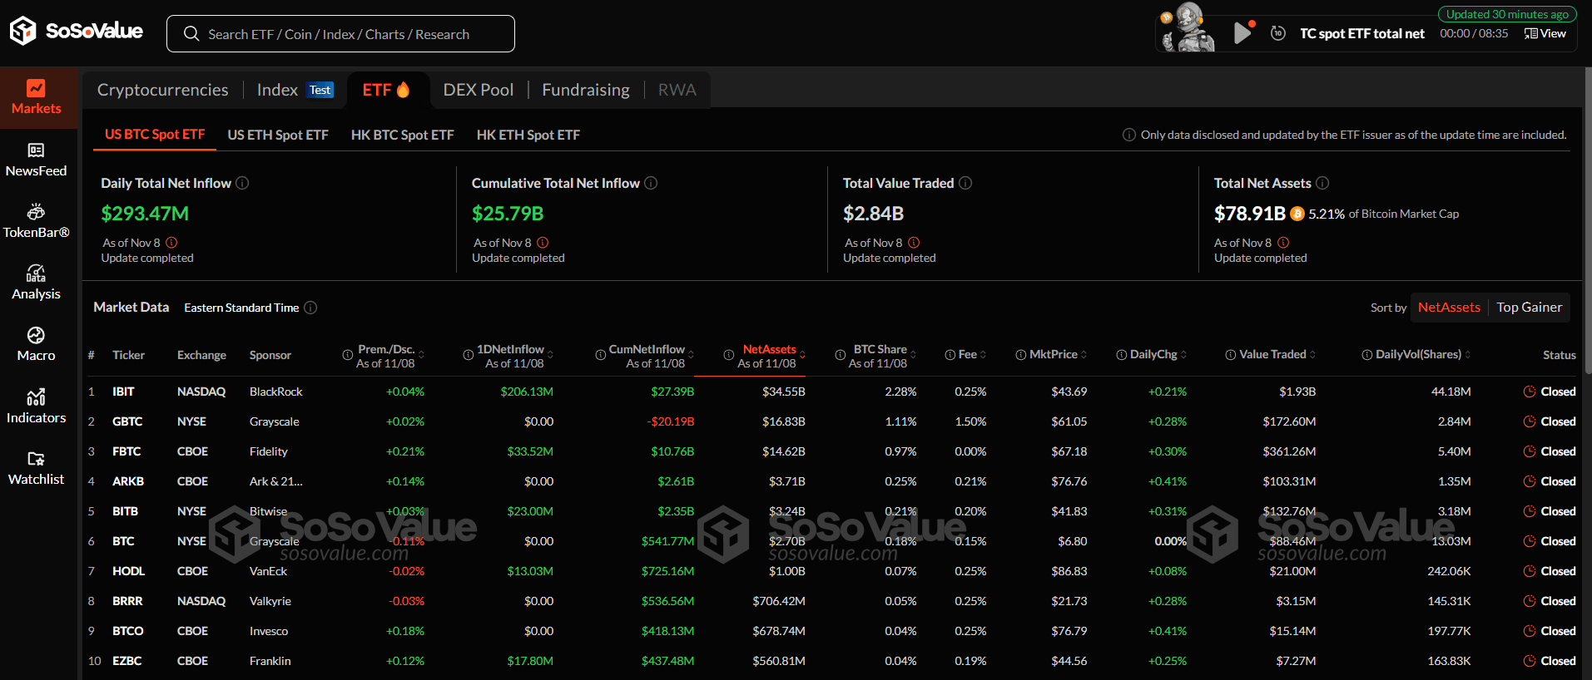1592x680 pixels.
Task: Open the IBIT ticker row
Action: coord(123,392)
